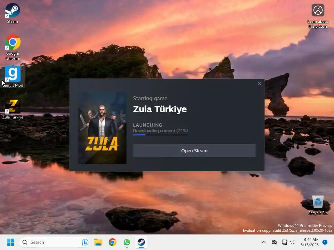Click the cloud sync tray icon

coord(274,242)
